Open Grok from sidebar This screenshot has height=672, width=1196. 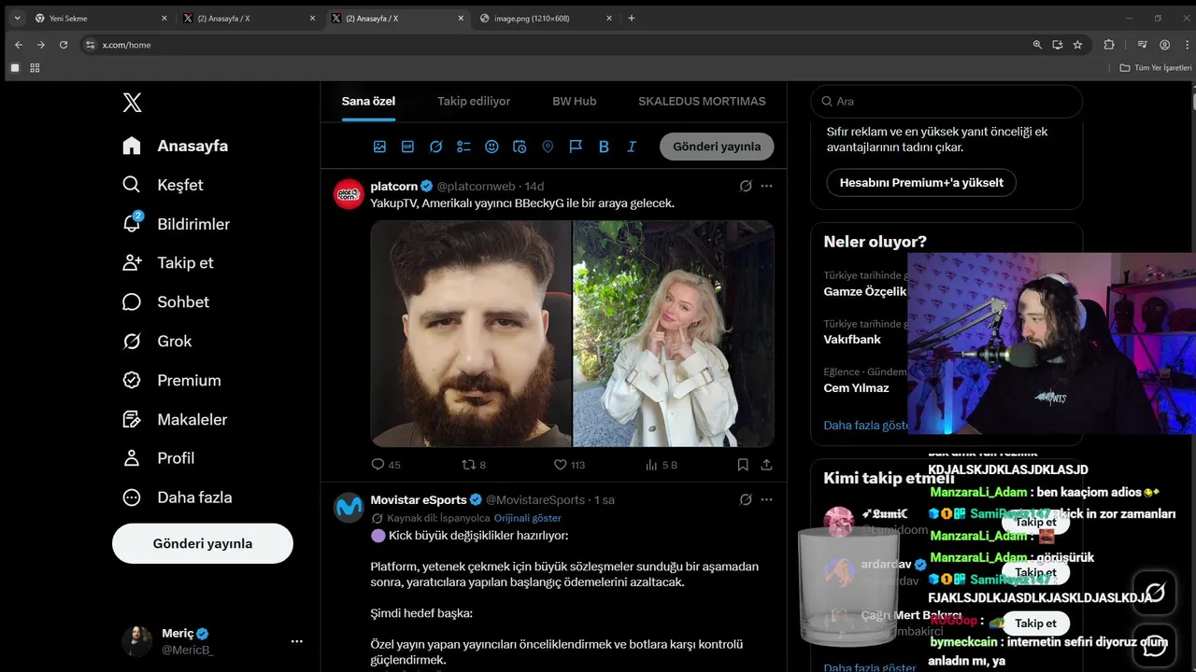click(157, 342)
